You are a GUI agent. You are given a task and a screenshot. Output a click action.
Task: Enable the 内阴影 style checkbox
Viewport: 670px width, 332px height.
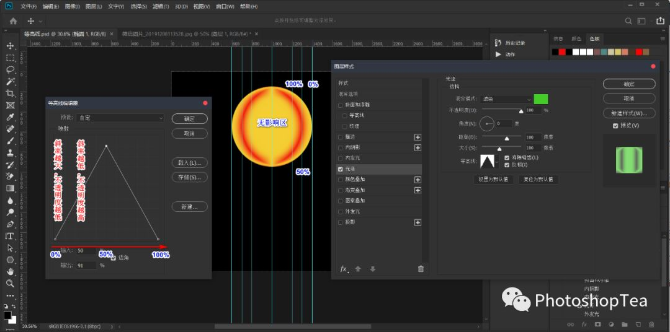click(341, 147)
